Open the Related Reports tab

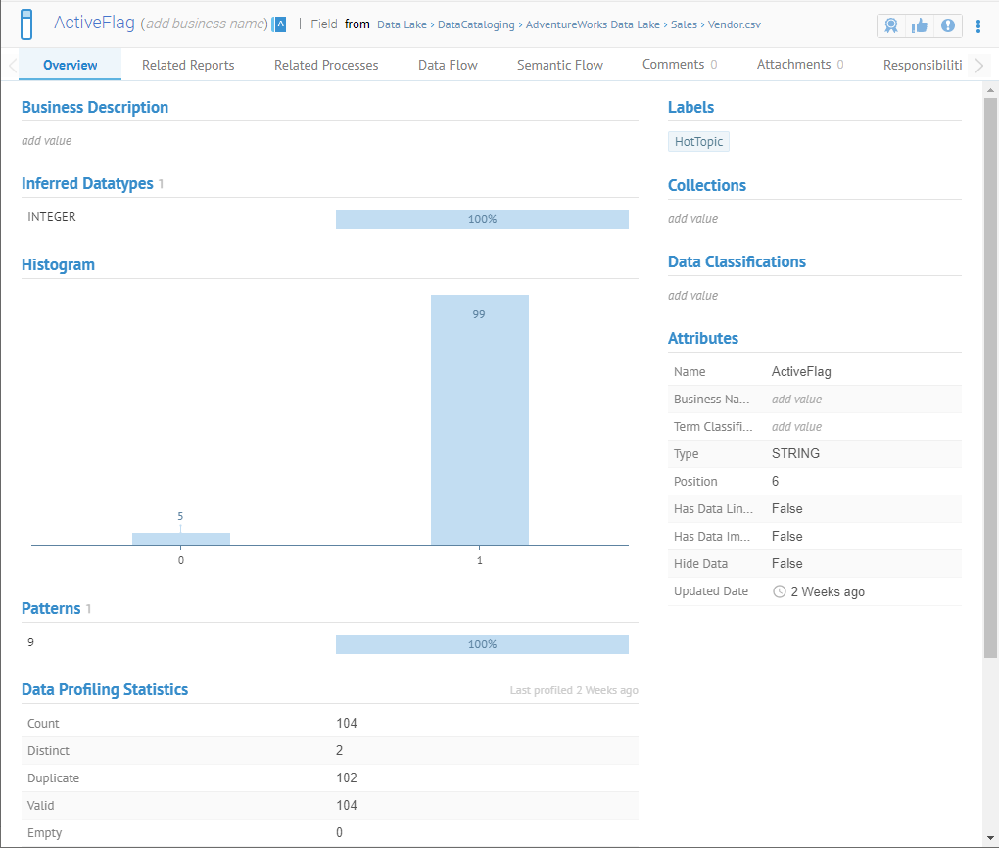click(x=188, y=65)
